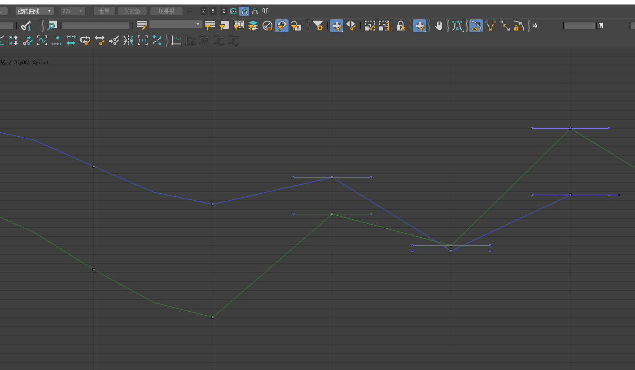This screenshot has height=370, width=635.
Task: Select the green curve key with tangent handles in graph middle
Action: click(x=332, y=214)
